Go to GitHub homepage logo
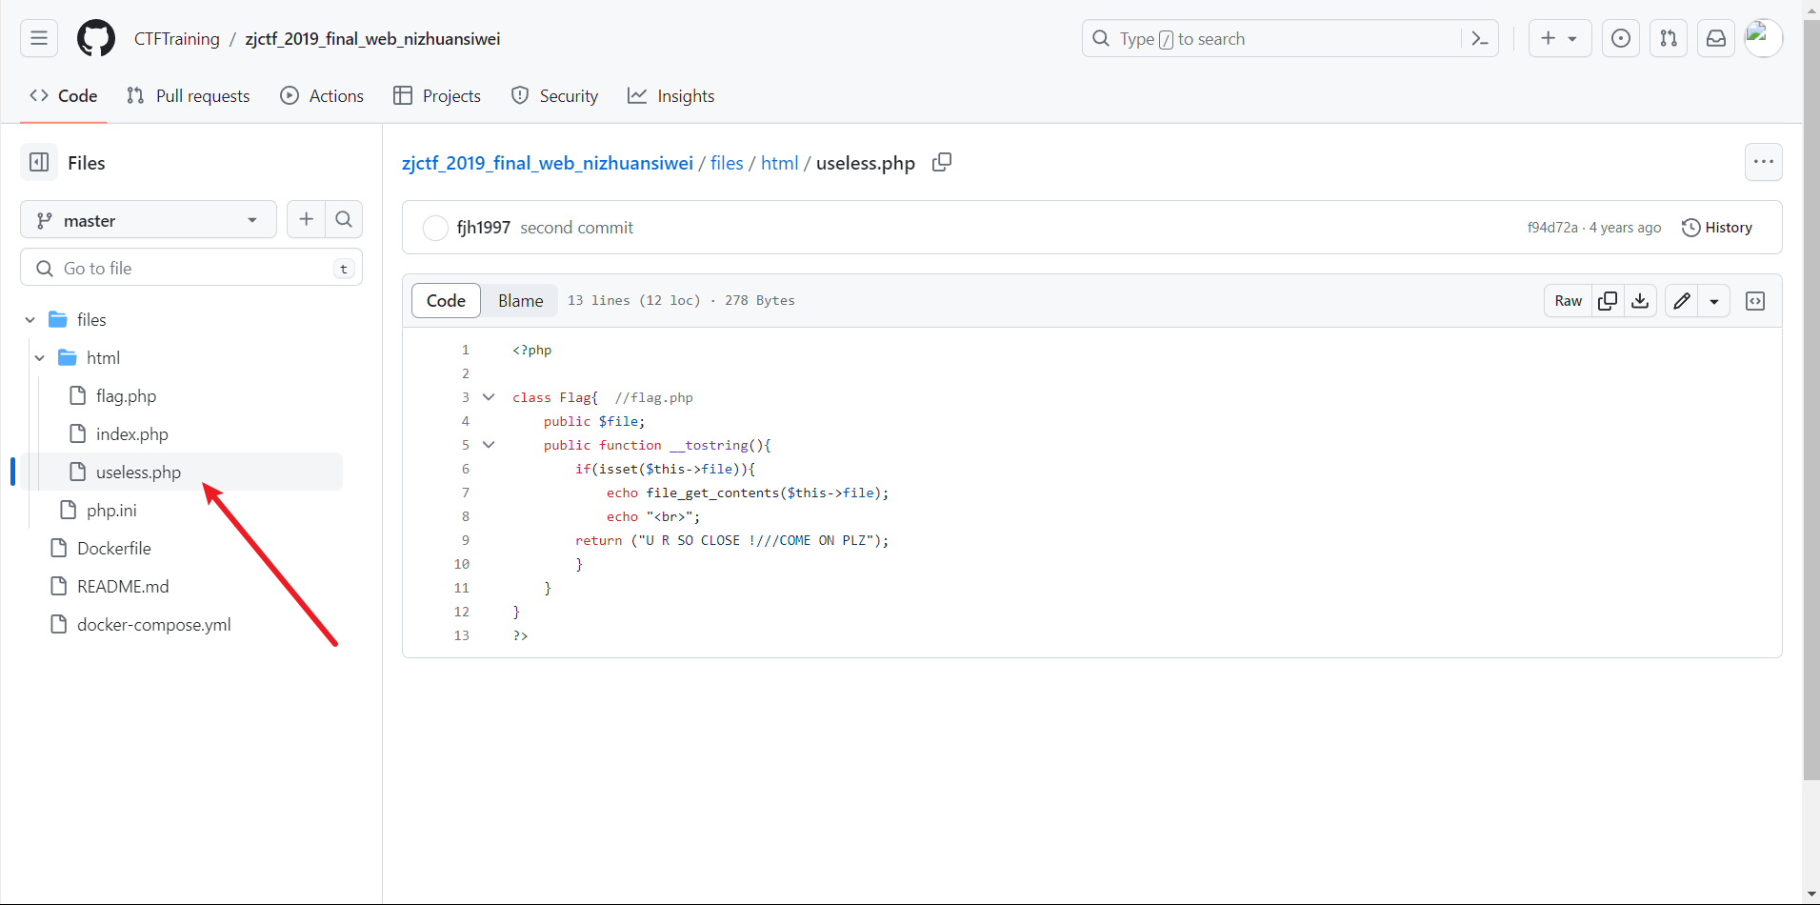Image resolution: width=1820 pixels, height=905 pixels. [x=96, y=38]
